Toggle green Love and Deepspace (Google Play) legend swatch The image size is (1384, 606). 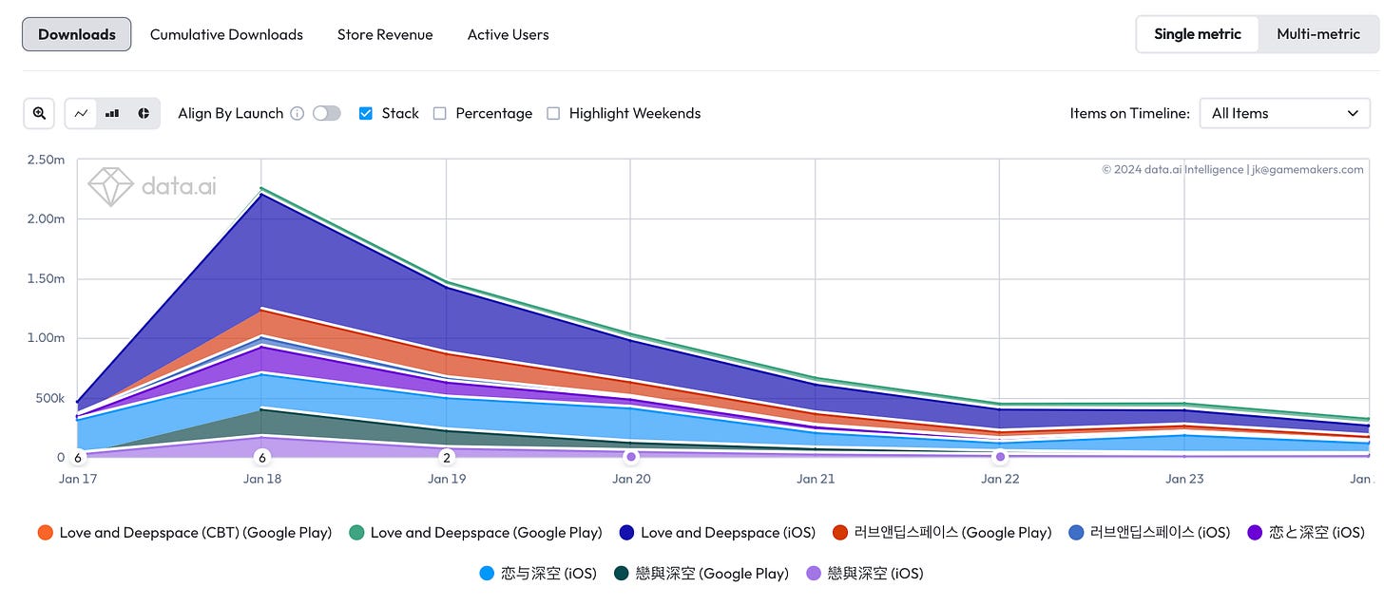(356, 533)
